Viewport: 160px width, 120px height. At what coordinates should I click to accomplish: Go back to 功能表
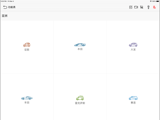[9, 7]
